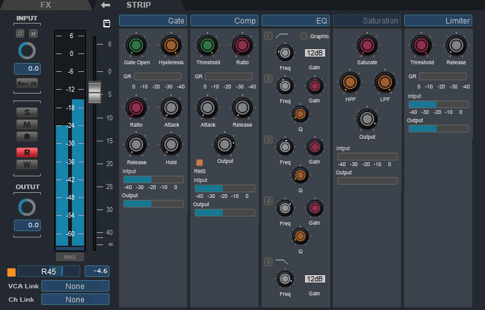Click the small icon above the fader
The height and width of the screenshot is (310, 485).
106,24
